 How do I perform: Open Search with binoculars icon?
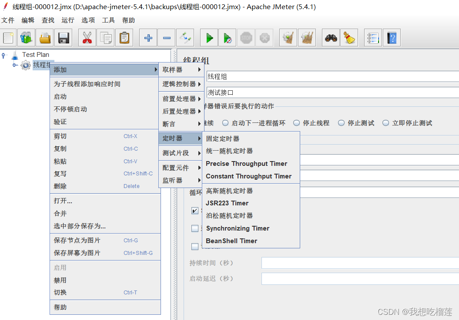(x=331, y=38)
